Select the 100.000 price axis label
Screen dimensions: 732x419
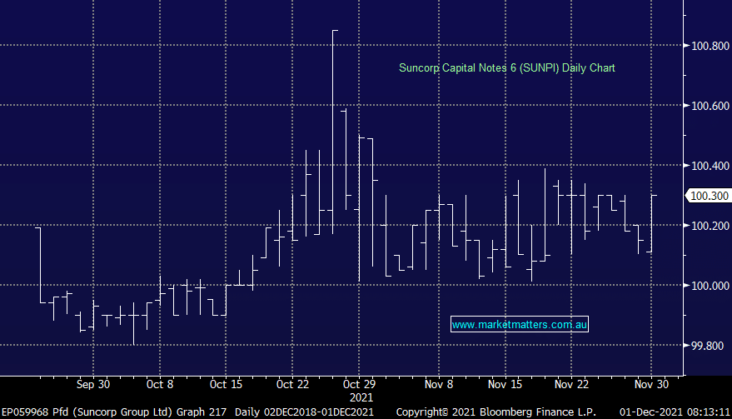[707, 286]
